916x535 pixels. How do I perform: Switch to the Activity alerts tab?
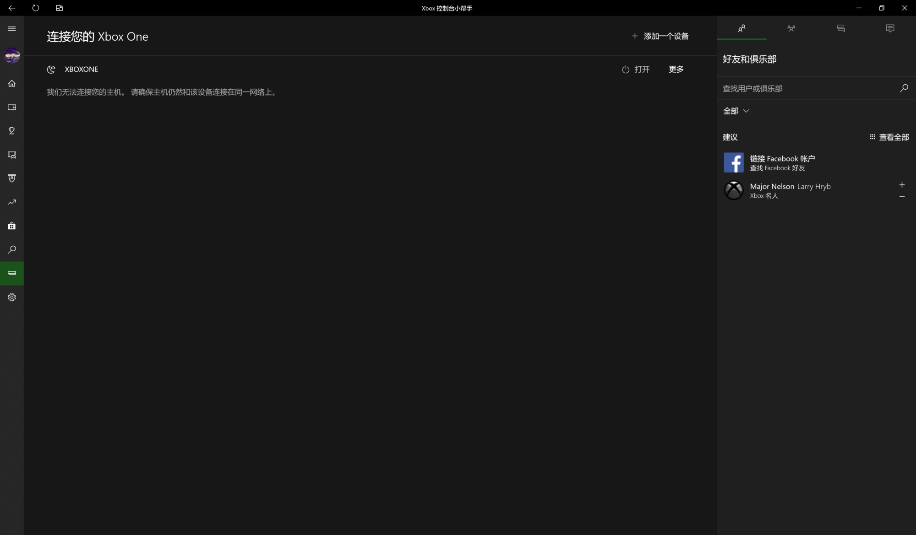(x=890, y=28)
